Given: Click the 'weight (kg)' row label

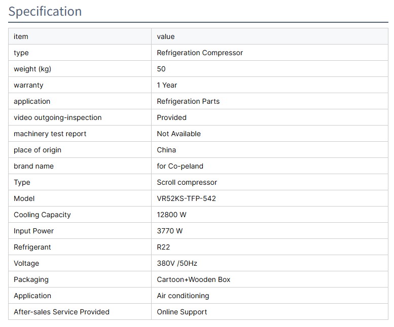Looking at the screenshot, I should click(32, 69).
